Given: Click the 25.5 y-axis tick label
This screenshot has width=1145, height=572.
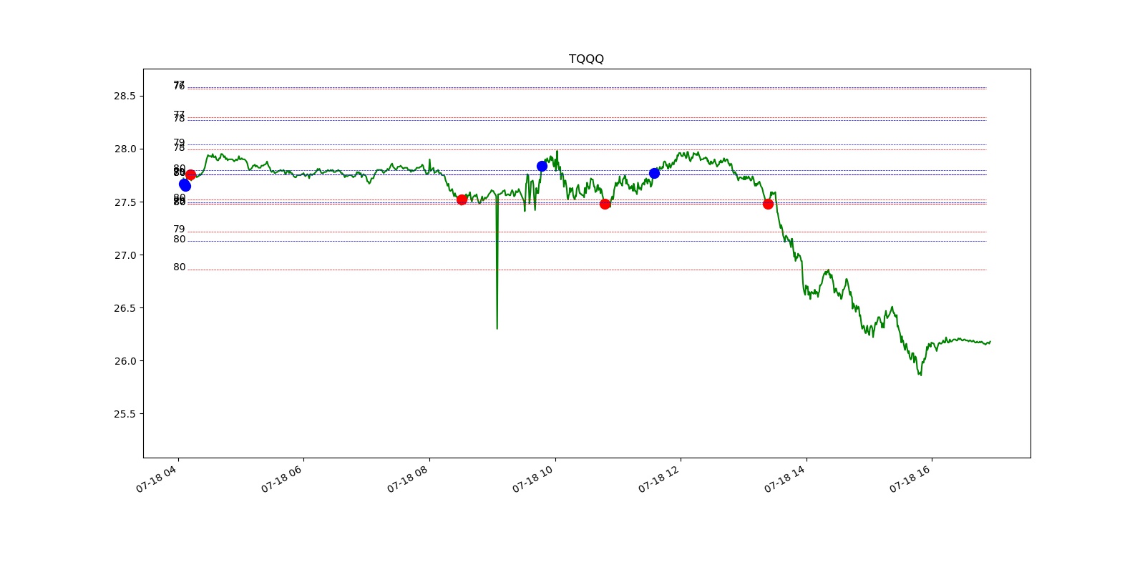Looking at the screenshot, I should tap(125, 414).
